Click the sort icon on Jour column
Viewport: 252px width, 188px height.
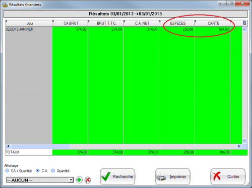pos(7,22)
